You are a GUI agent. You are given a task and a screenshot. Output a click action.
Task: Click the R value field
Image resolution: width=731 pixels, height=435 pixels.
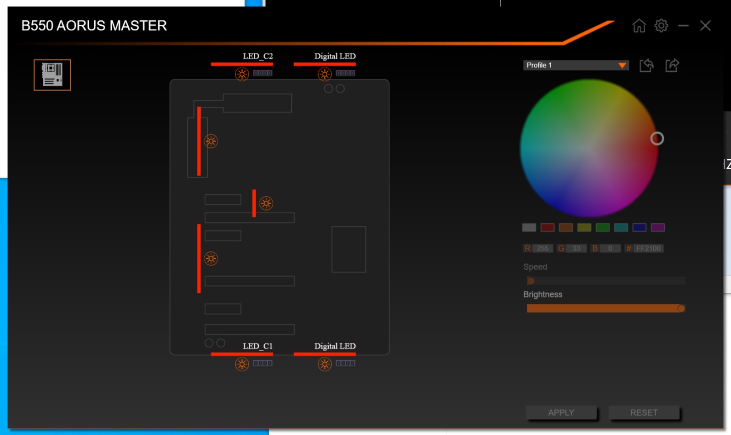pos(543,249)
